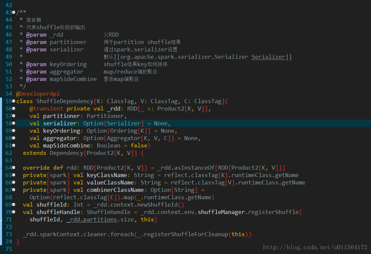Viewport: 371px width, 254px height.
Task: Click asInstanceOf on line 64
Action: 194,168
